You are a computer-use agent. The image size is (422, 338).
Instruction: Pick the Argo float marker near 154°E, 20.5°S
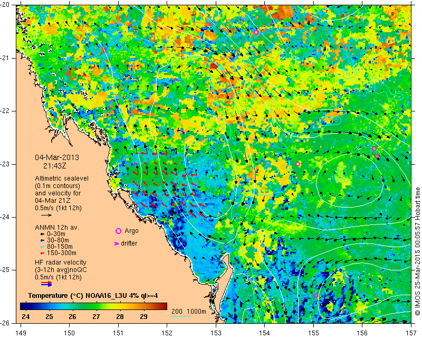(256, 33)
